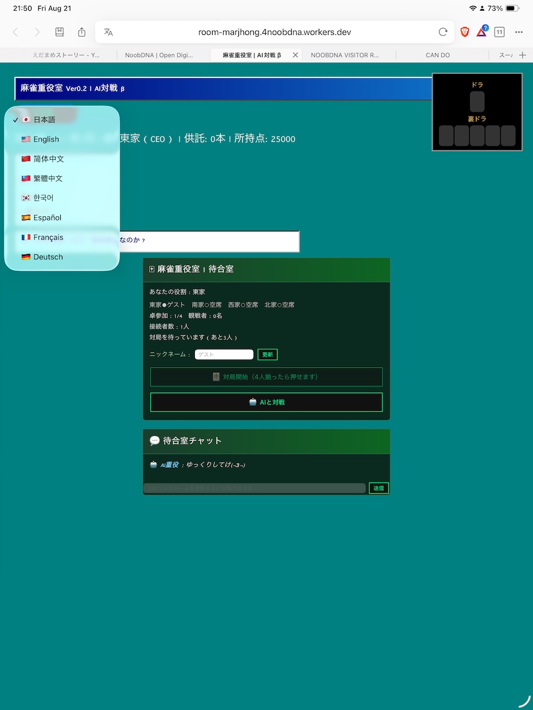Switch to the えだまめストーリー tab

coord(66,55)
